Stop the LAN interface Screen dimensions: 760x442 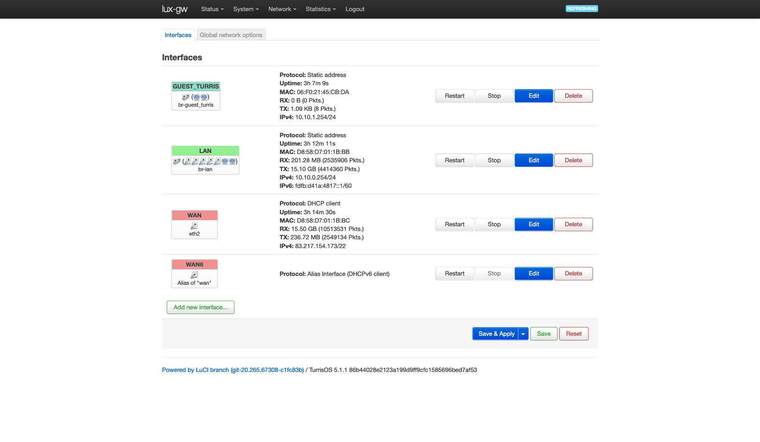click(494, 160)
